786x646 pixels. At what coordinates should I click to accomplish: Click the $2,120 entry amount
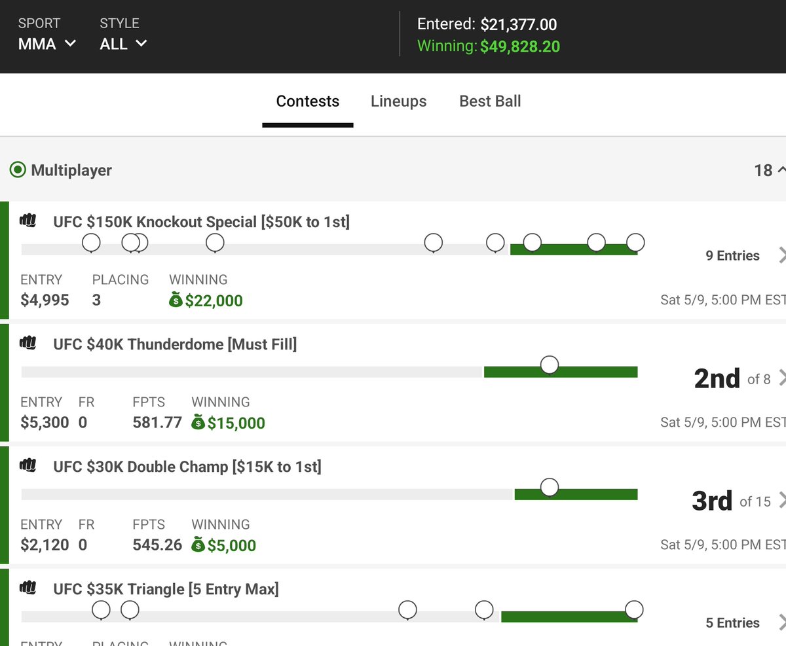[x=45, y=545]
